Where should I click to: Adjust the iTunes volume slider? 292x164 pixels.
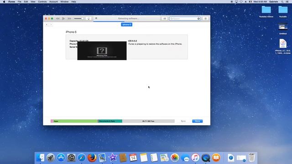click(x=79, y=19)
